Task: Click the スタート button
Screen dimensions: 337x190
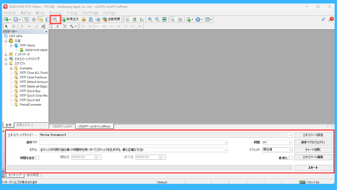Action: [313, 168]
